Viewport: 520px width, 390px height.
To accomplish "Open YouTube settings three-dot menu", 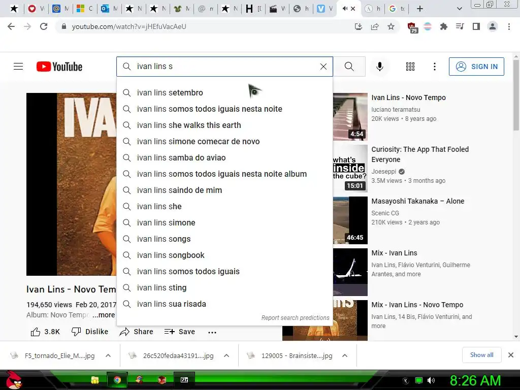I will tap(435, 67).
